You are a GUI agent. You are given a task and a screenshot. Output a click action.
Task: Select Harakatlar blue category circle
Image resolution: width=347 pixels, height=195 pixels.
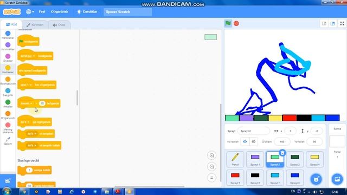[x=8, y=34]
